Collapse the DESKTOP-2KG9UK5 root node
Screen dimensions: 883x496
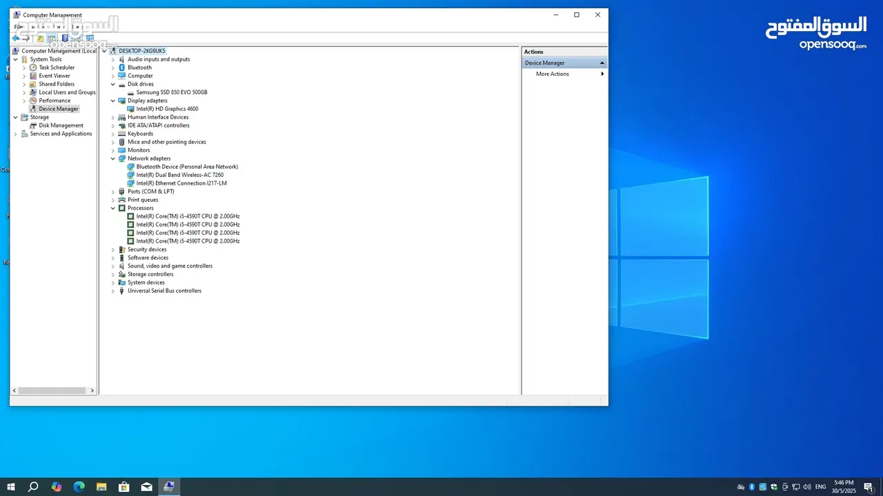105,51
